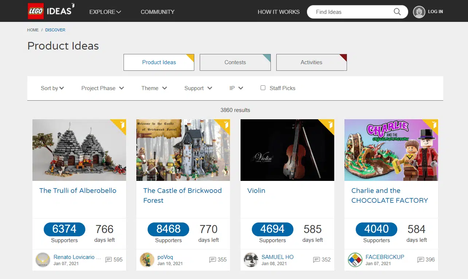Enable the Staff Picks checkbox

(263, 88)
